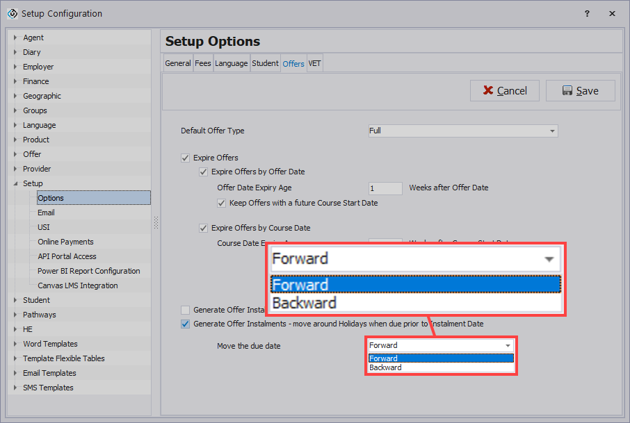630x423 pixels.
Task: Click the Cancel button
Action: click(504, 91)
